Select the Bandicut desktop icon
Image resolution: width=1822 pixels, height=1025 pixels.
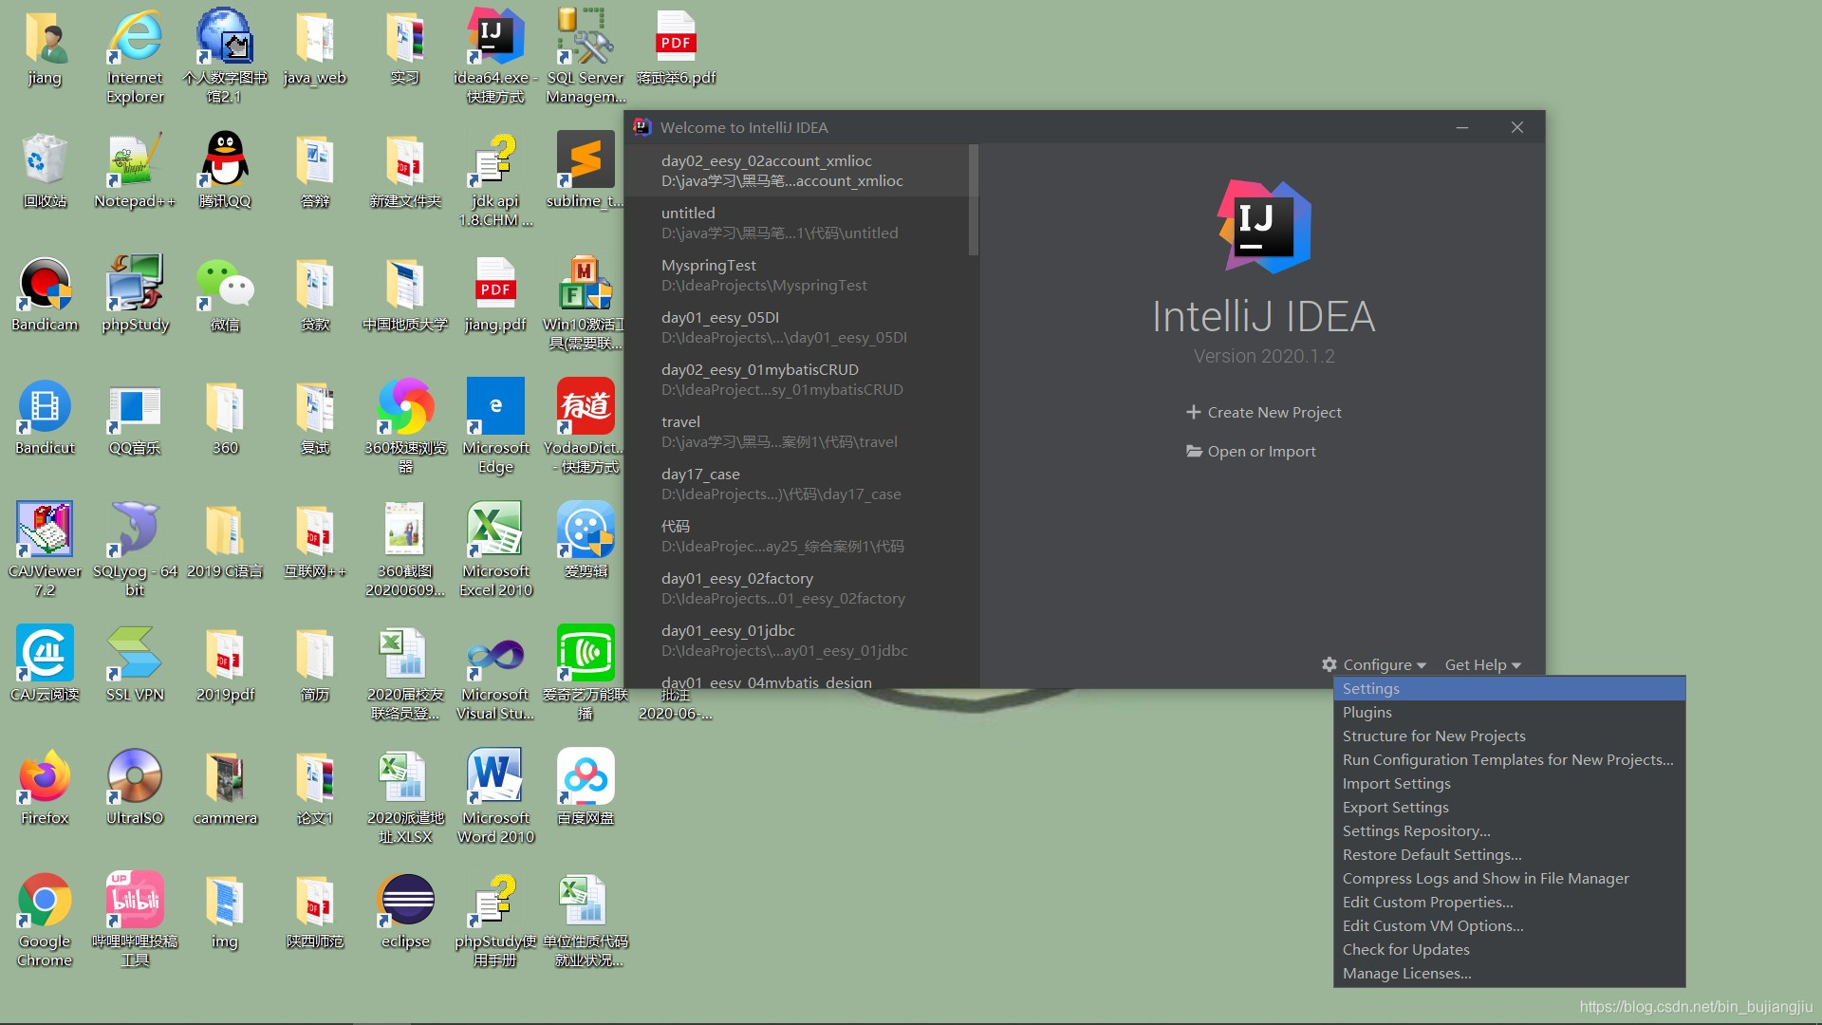(45, 418)
